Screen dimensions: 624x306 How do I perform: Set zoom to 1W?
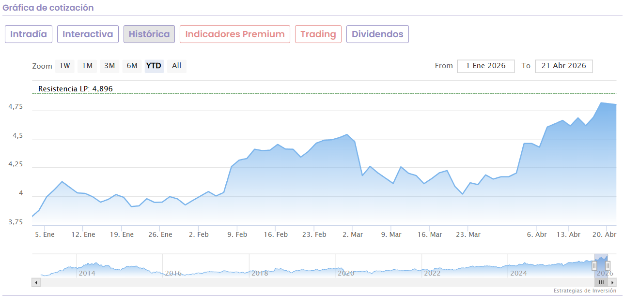pyautogui.click(x=65, y=66)
